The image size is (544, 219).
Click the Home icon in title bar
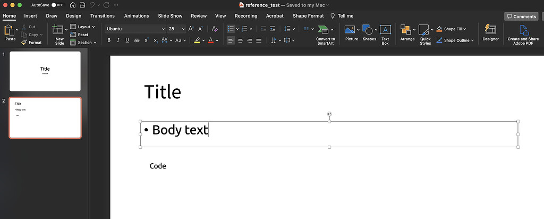[72, 5]
